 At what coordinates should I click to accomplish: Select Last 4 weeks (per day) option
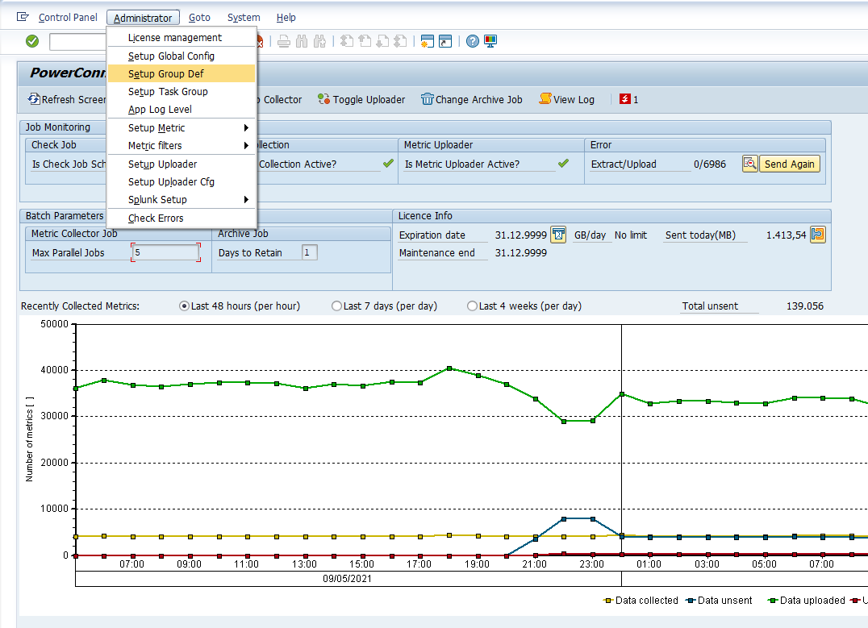[x=472, y=306]
